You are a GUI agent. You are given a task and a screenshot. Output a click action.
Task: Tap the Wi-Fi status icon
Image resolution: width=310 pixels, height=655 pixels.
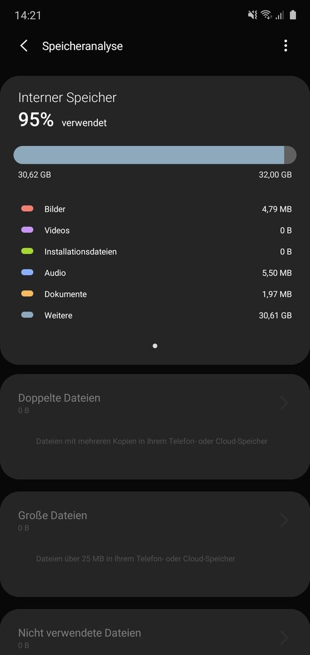266,15
